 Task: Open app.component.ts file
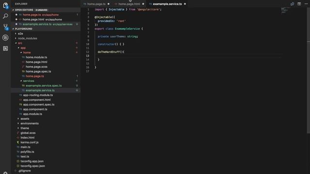35,109
